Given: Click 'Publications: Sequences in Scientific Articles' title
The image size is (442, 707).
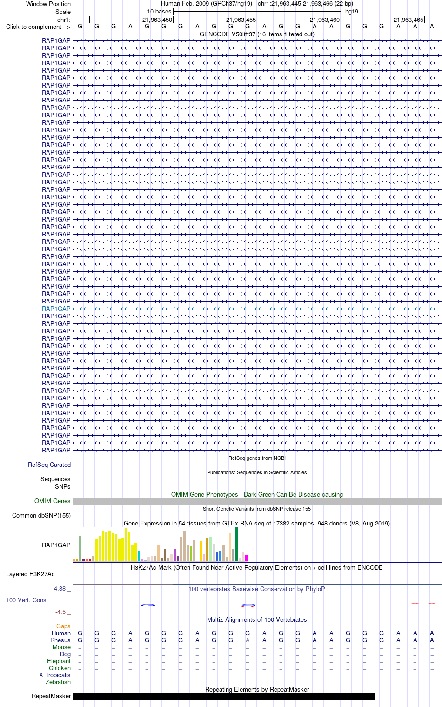Looking at the screenshot, I should [257, 472].
